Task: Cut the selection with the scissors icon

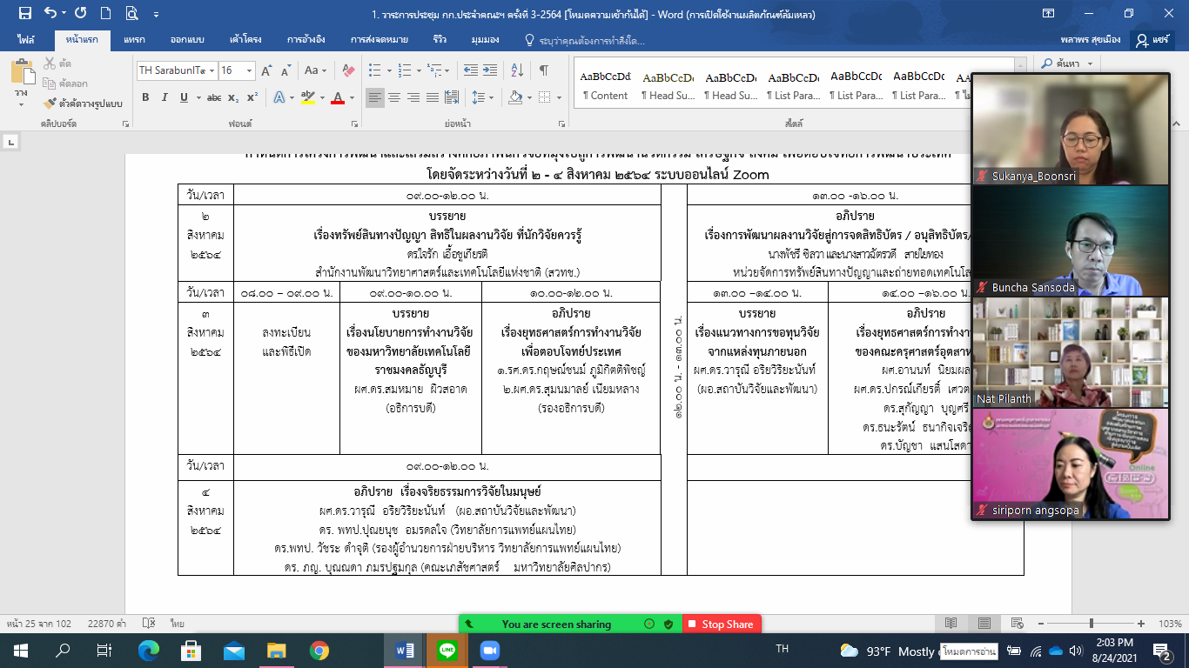Action: (50, 63)
